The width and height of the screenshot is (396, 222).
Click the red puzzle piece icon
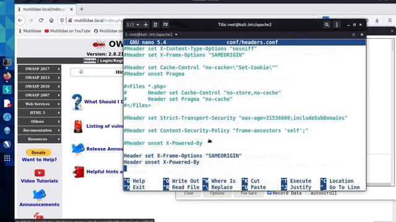[x=79, y=172]
